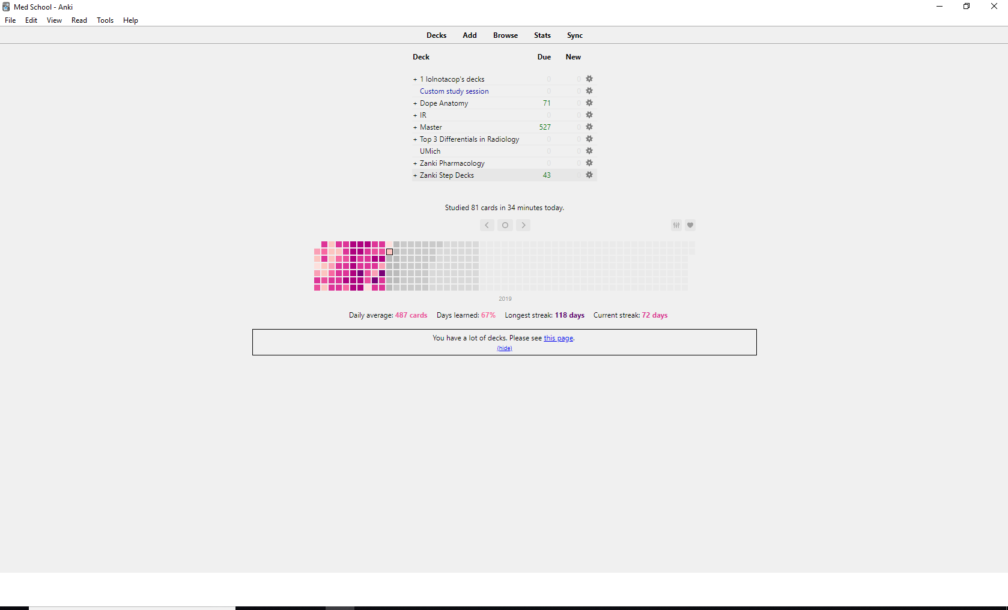1008x610 pixels.
Task: Click the Current streak 72 days text
Action: pyautogui.click(x=631, y=315)
